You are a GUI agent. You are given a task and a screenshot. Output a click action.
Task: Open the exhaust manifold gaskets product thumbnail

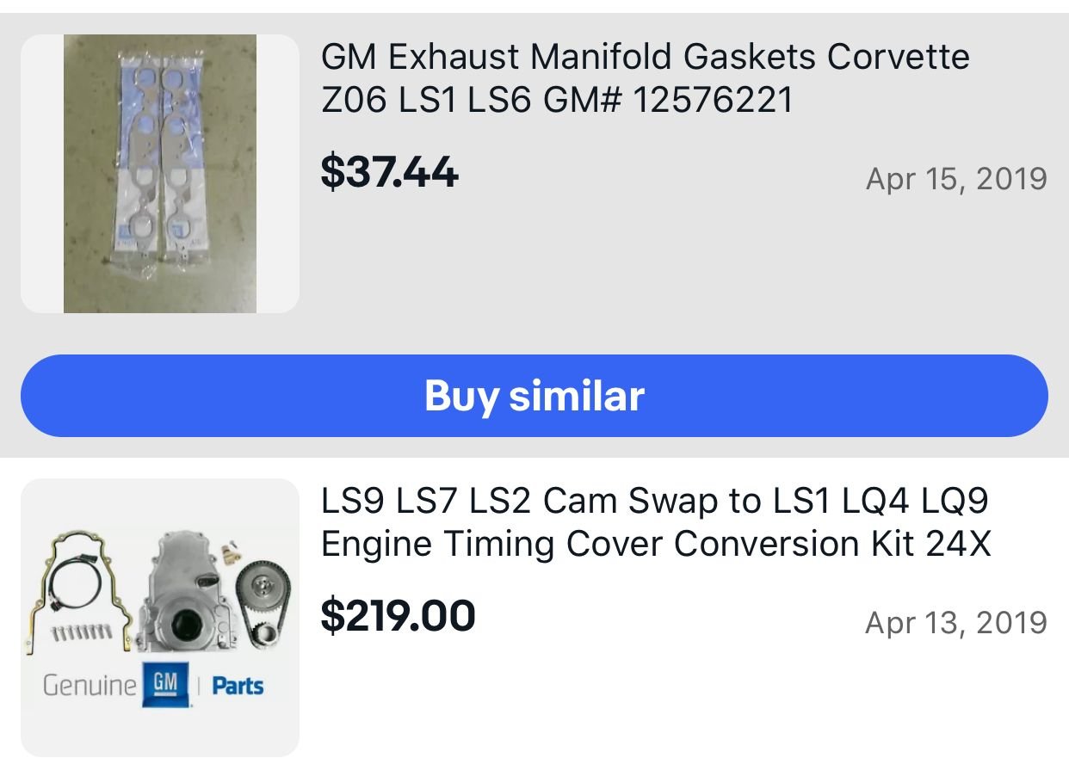pos(159,173)
